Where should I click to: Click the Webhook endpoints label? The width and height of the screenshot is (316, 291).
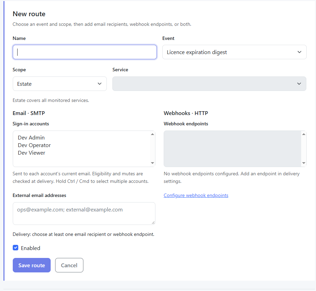pos(186,124)
